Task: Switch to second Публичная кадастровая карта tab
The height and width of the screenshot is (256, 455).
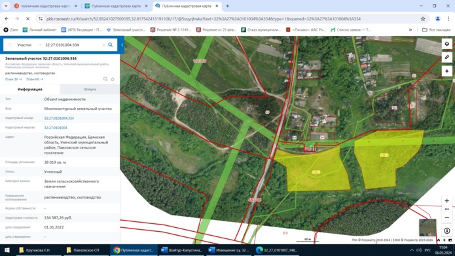Action: click(x=116, y=6)
